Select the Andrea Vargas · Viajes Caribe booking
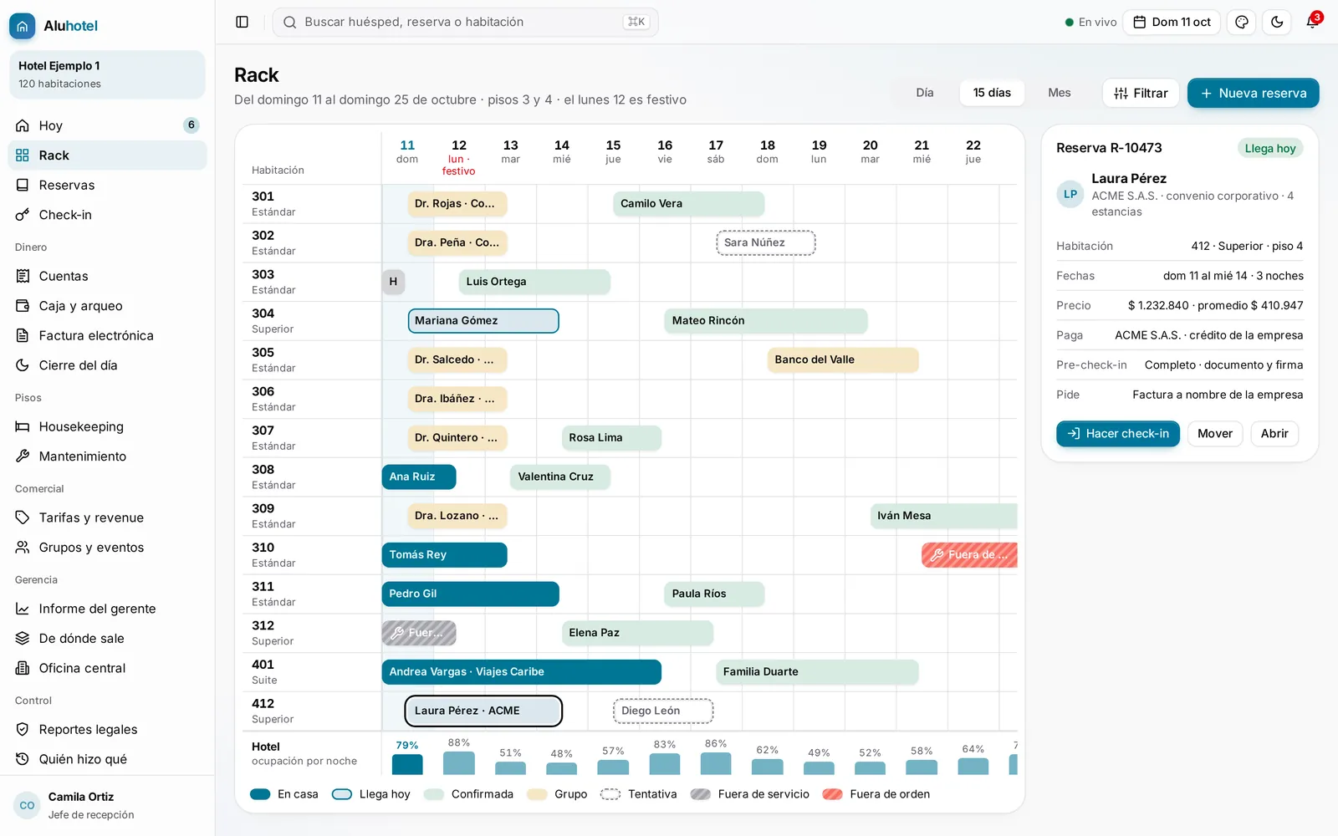The height and width of the screenshot is (836, 1338). pos(522,672)
